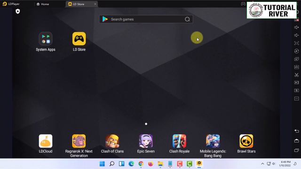Click the Android recent apps button
This screenshot has width=301, height=169.
(297, 150)
